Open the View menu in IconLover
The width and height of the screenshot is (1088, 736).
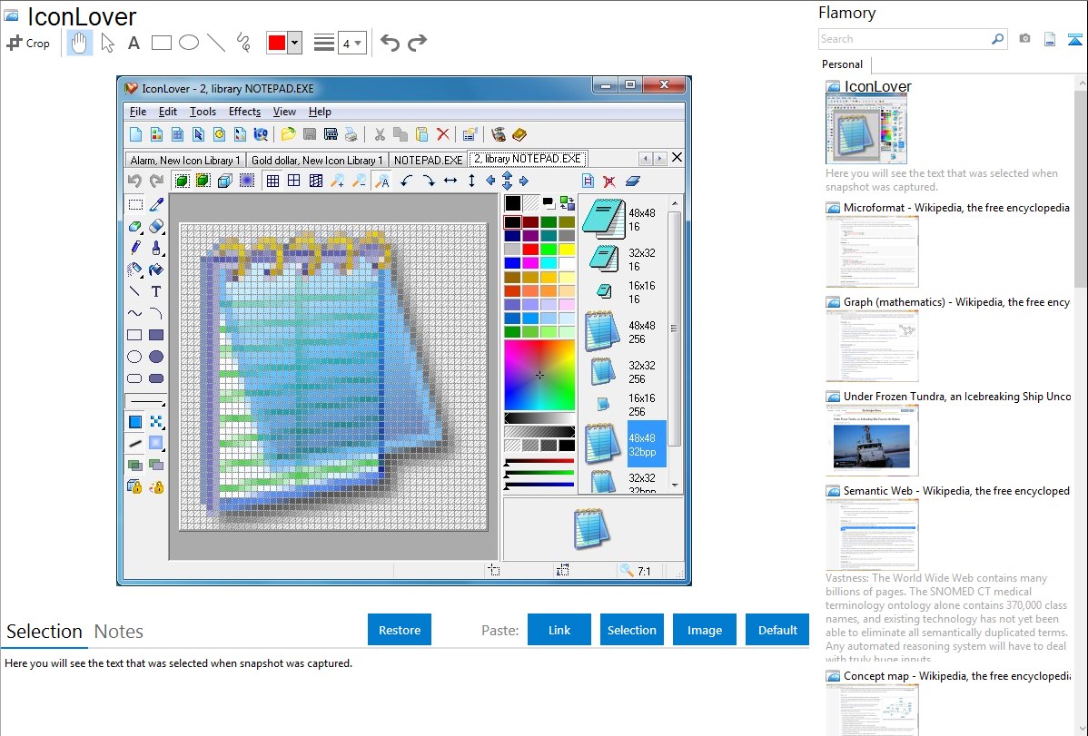click(x=284, y=112)
